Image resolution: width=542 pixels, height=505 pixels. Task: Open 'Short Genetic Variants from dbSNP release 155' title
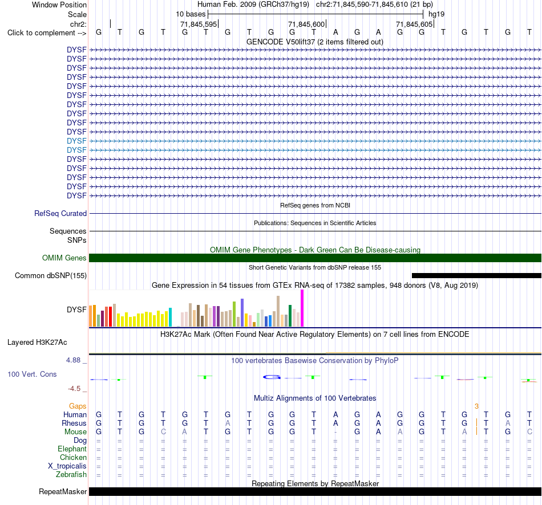pos(315,267)
